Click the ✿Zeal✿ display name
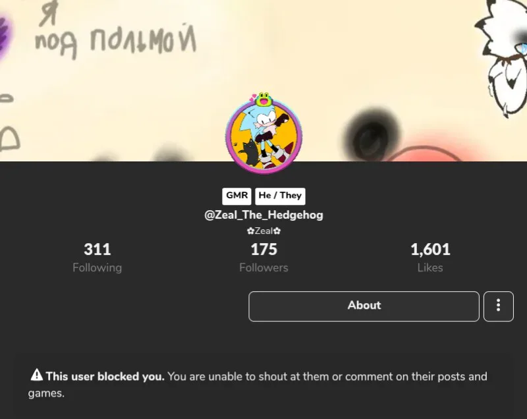527x419 pixels. [264, 231]
